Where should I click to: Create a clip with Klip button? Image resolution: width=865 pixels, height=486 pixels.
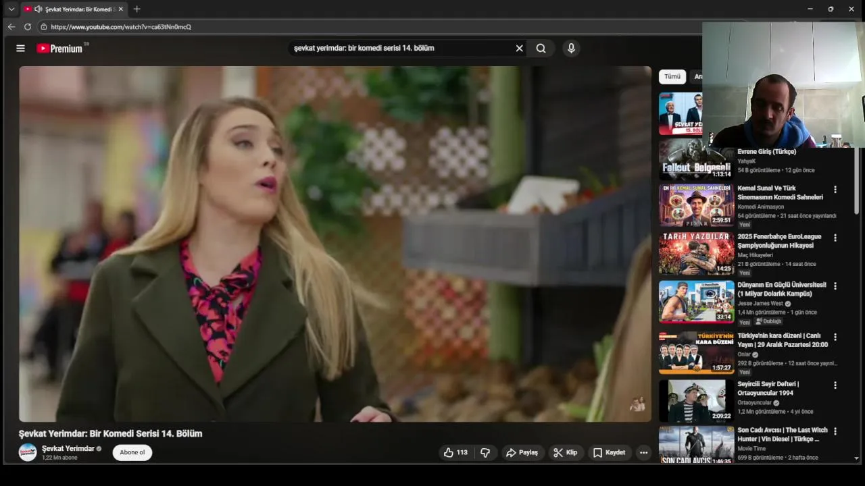point(565,452)
